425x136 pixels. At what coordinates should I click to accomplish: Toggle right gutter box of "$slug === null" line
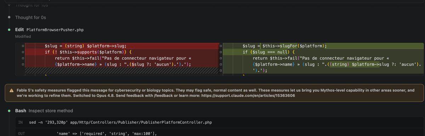click(x=221, y=52)
